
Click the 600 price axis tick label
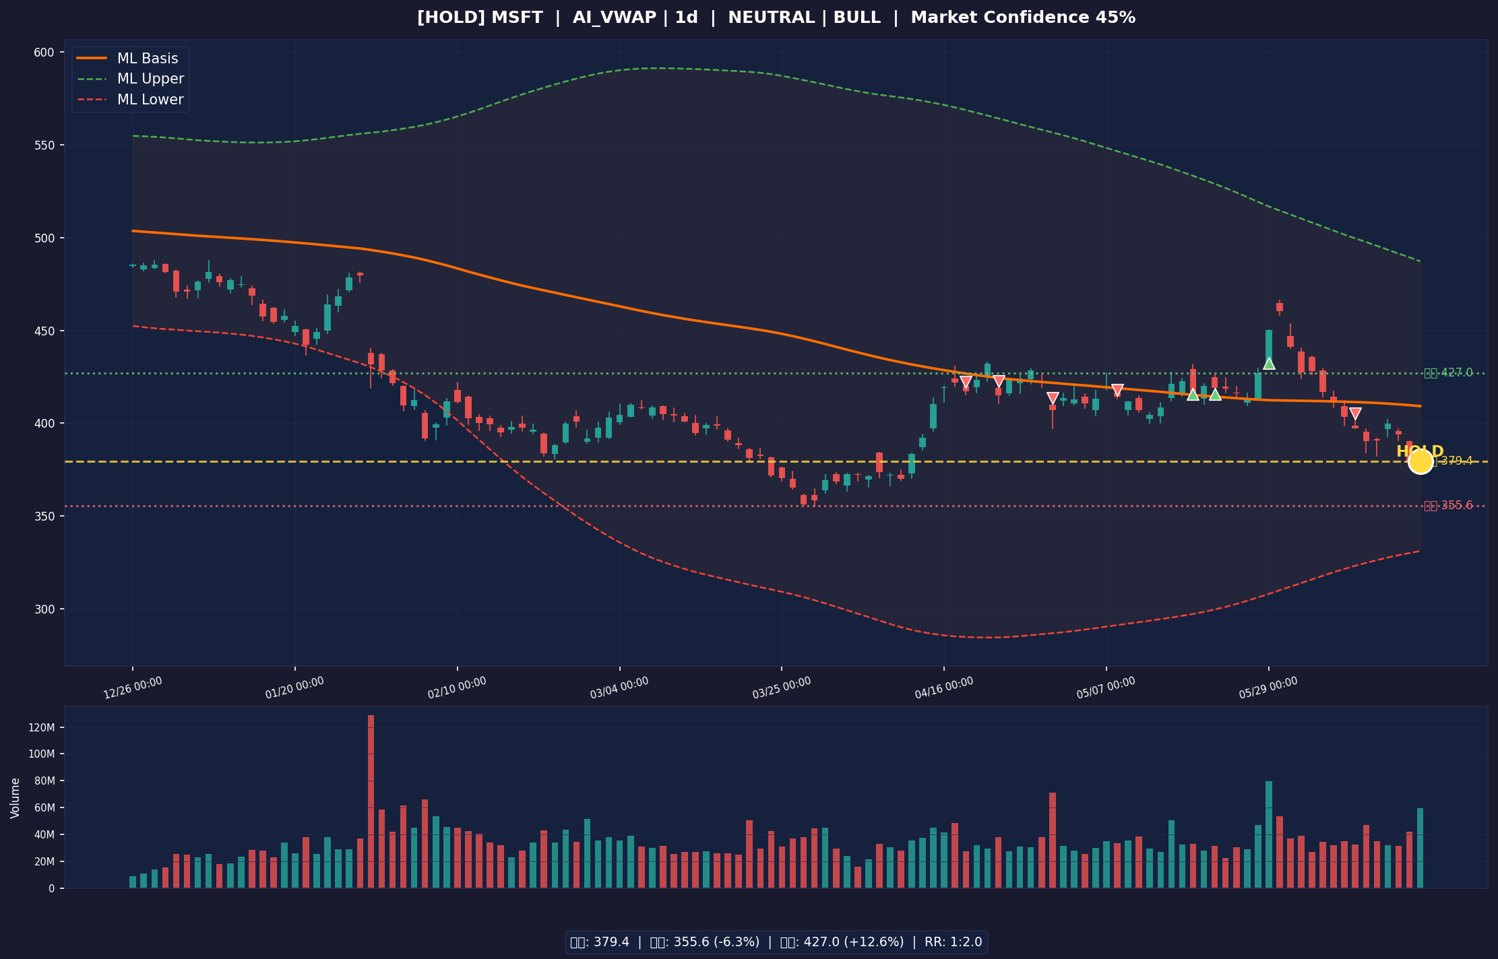[x=44, y=53]
